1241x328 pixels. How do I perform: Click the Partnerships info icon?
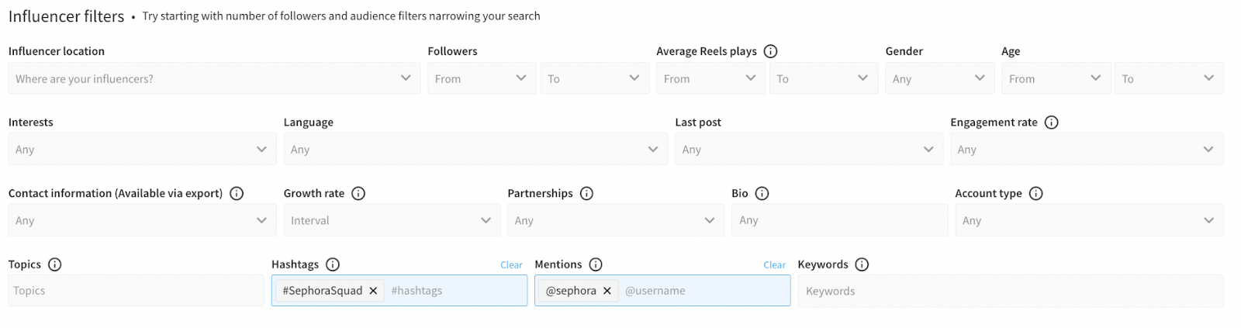(586, 194)
